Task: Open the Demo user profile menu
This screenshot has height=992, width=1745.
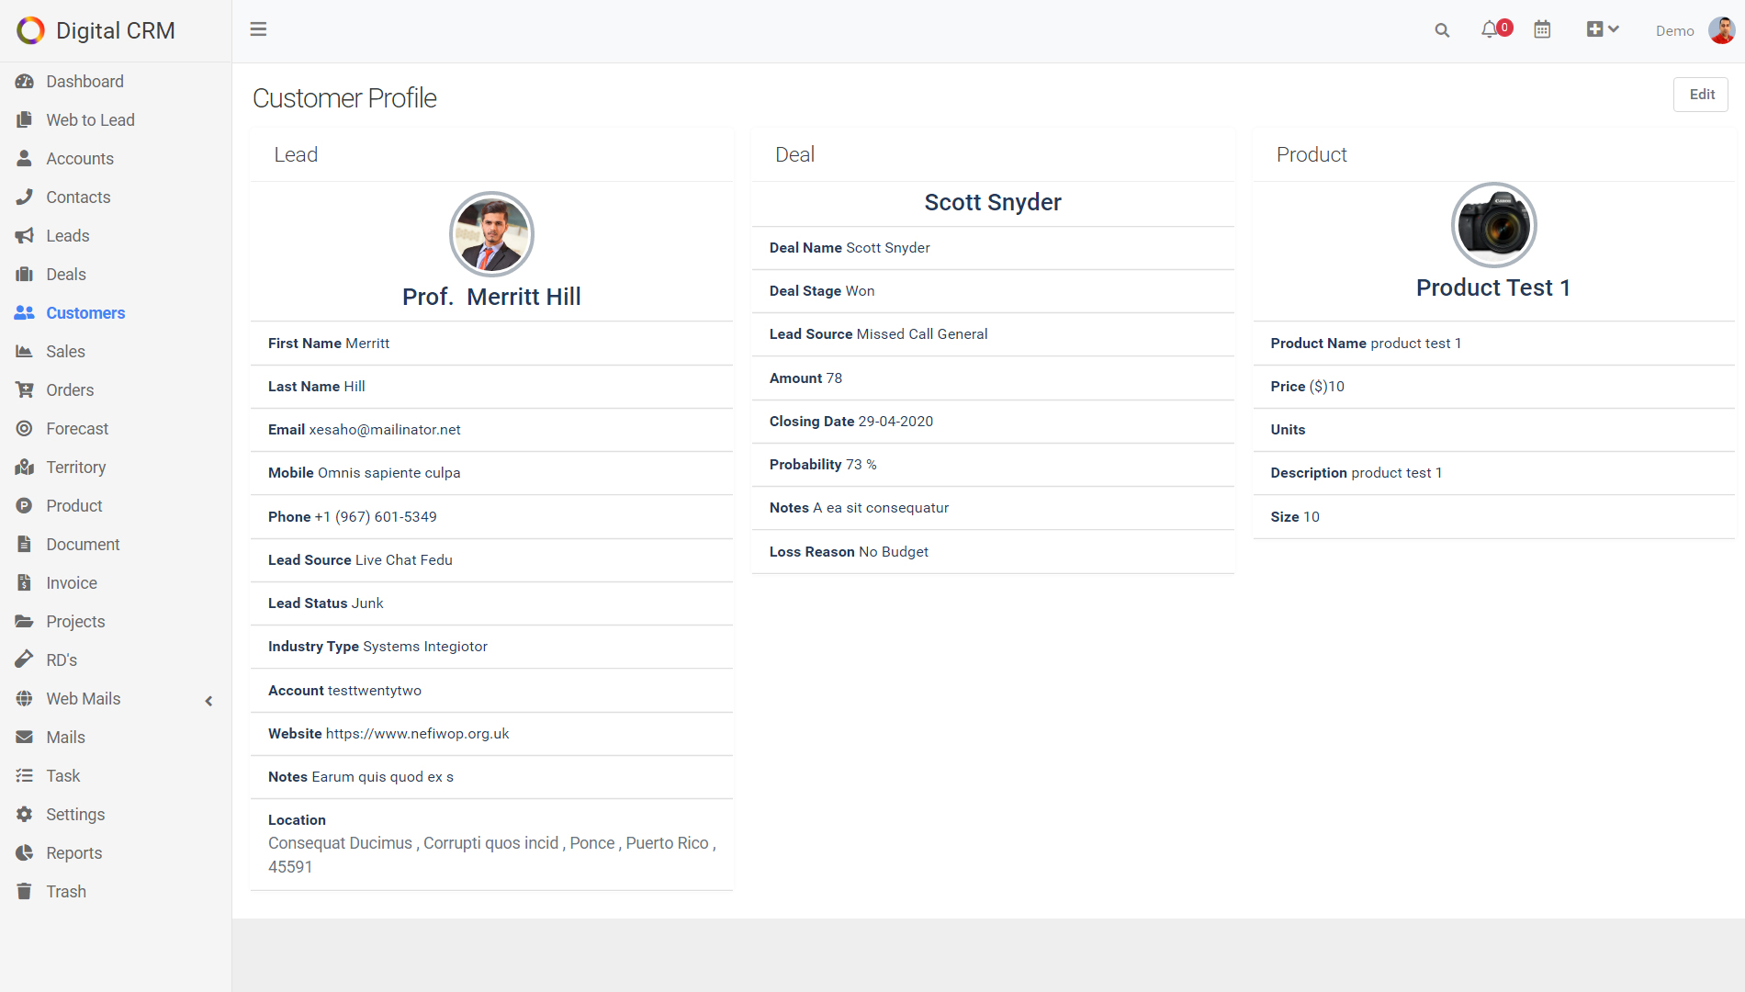Action: (1694, 30)
